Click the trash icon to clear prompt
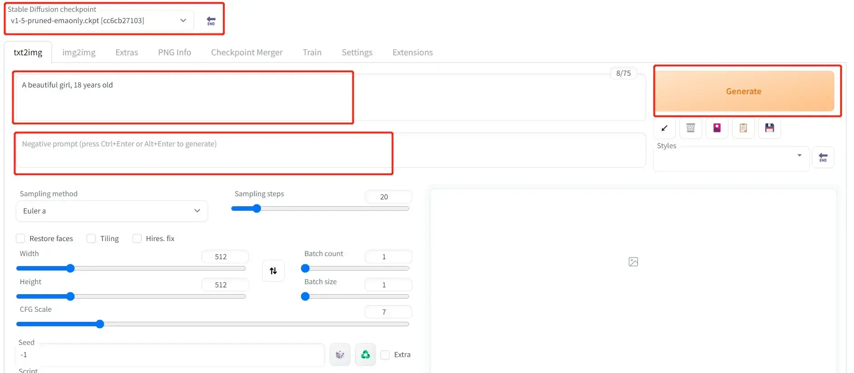Image resolution: width=854 pixels, height=373 pixels. 691,128
